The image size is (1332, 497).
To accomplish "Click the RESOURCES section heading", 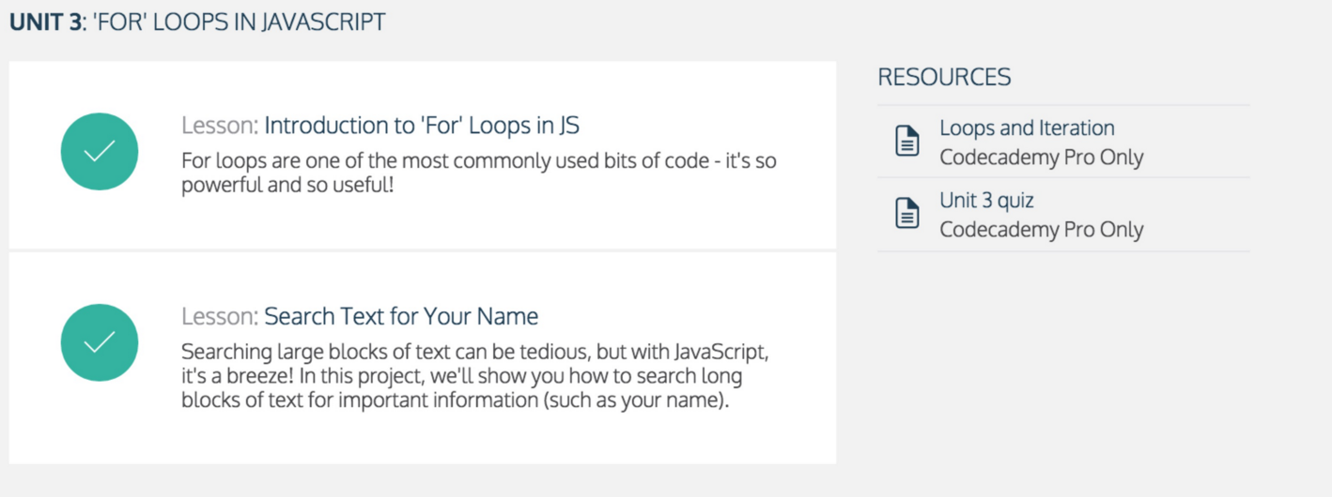I will [x=944, y=77].
